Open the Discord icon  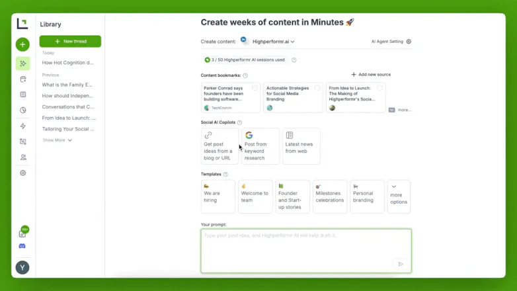point(22,246)
